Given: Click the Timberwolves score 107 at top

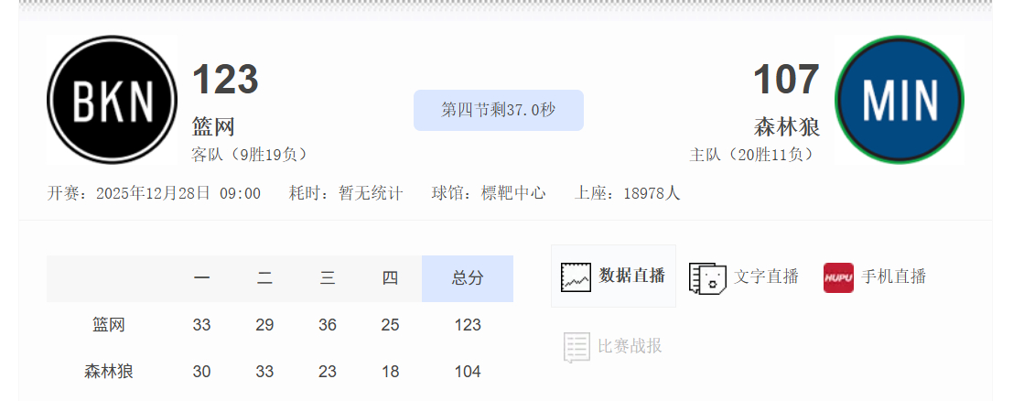Looking at the screenshot, I should point(786,79).
